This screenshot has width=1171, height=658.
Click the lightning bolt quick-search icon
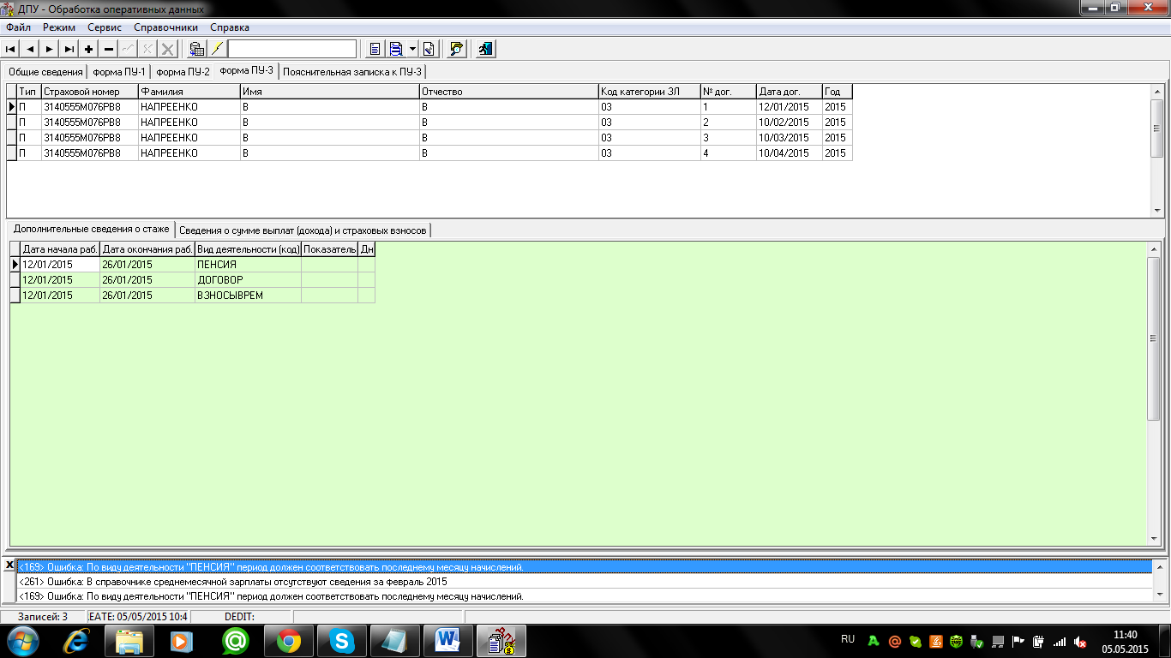[217, 49]
